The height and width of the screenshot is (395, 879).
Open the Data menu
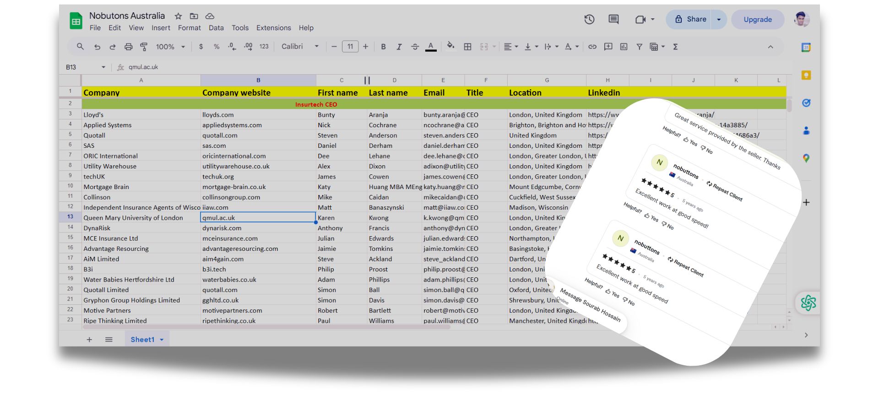(216, 28)
